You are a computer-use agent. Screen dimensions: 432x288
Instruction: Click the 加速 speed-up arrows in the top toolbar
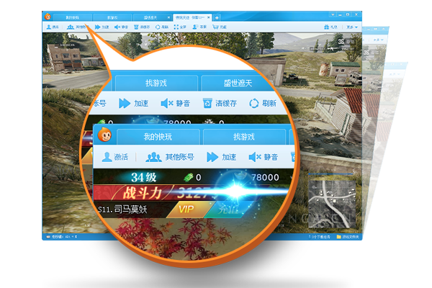(97, 27)
